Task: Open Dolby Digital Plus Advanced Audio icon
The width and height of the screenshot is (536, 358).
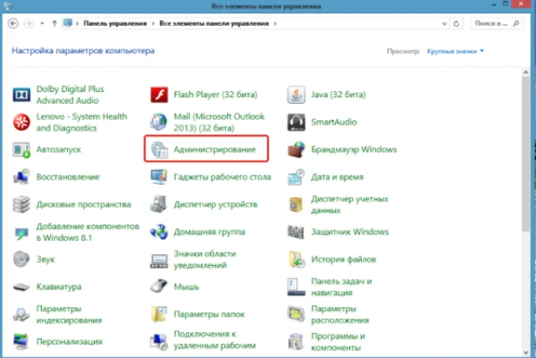Action: (22, 95)
